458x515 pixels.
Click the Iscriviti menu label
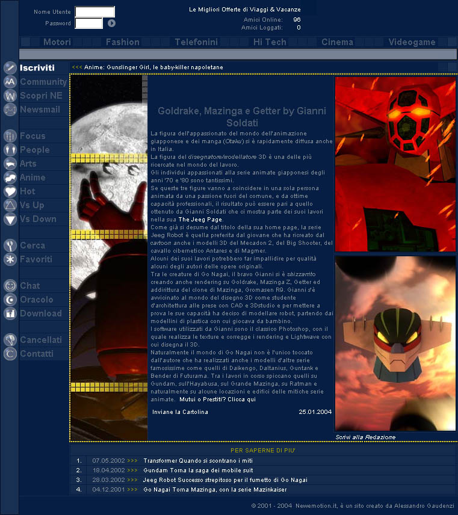pyautogui.click(x=37, y=67)
